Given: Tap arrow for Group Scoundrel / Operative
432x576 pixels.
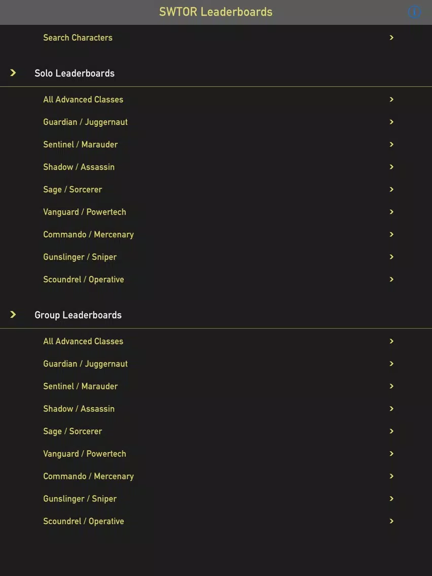Looking at the screenshot, I should pos(391,521).
